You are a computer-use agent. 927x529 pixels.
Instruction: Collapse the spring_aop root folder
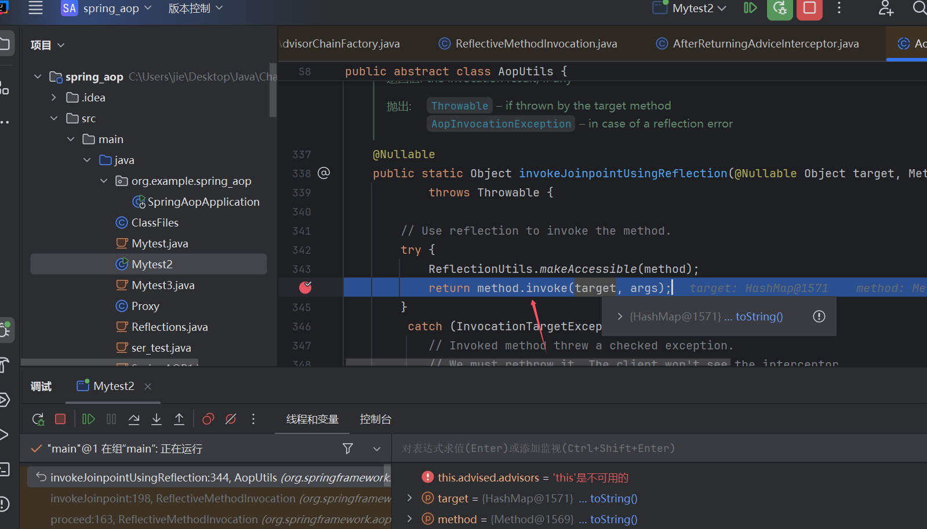[38, 76]
